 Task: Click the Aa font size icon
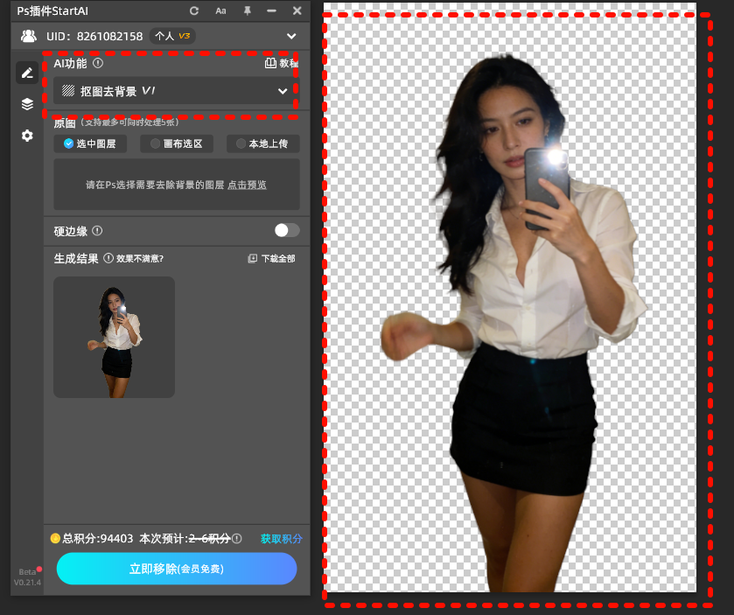coord(220,10)
